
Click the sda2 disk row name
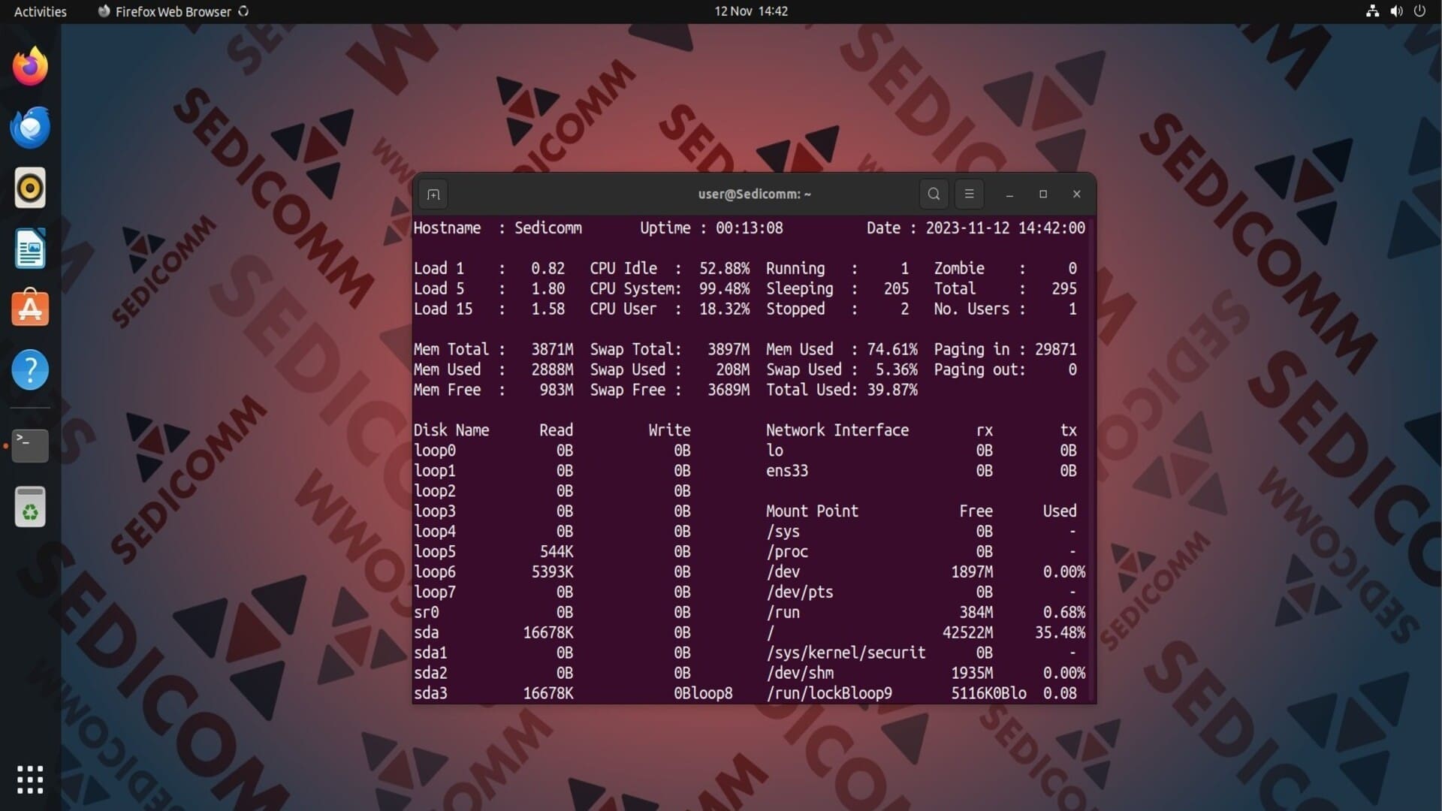(x=430, y=673)
